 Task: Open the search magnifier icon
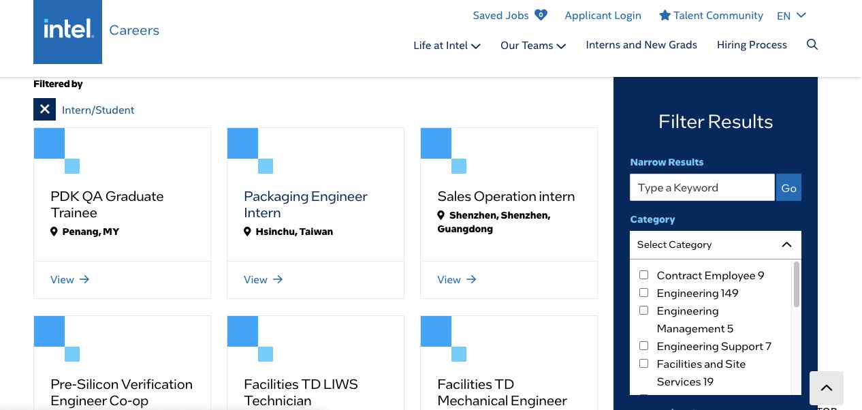pos(812,44)
